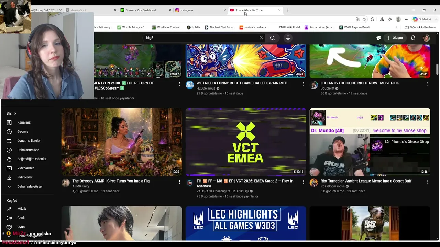Open options menu for LUCIAN IS TOO GOOD video

[428, 84]
